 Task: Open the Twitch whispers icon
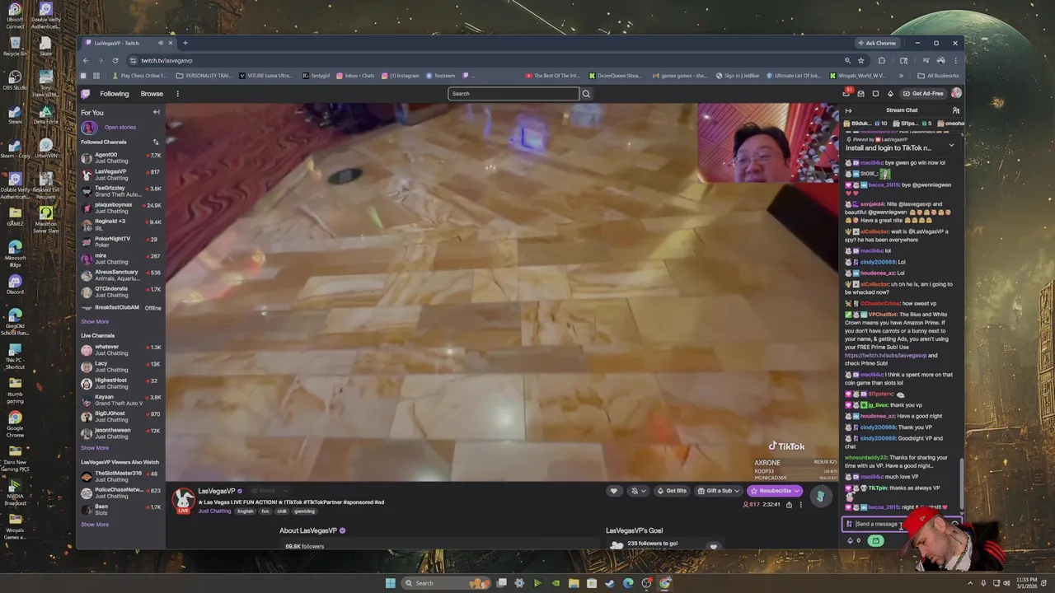875,94
